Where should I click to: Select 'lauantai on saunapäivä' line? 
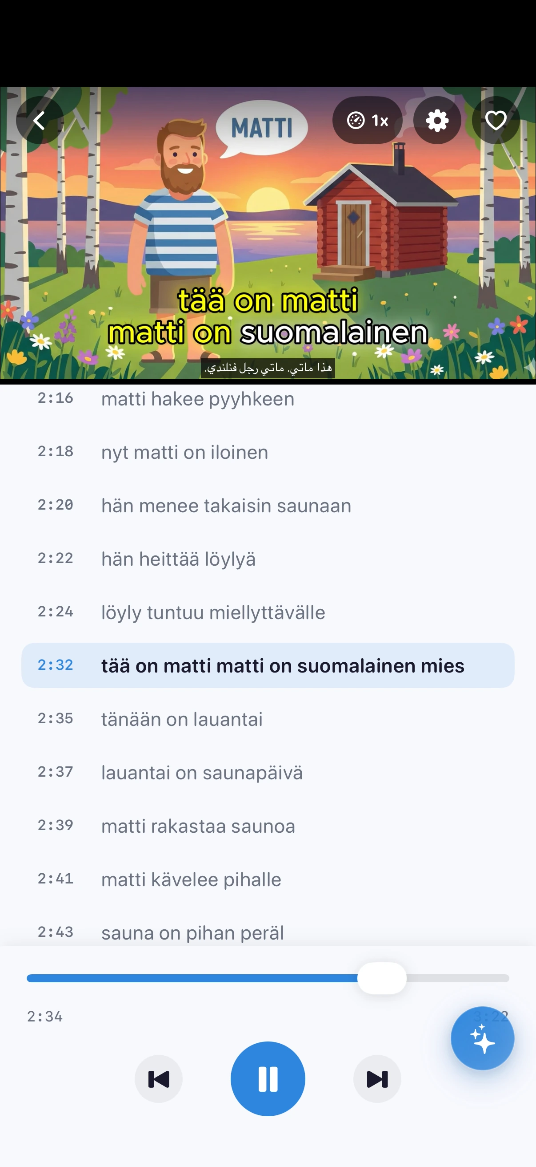[268, 772]
